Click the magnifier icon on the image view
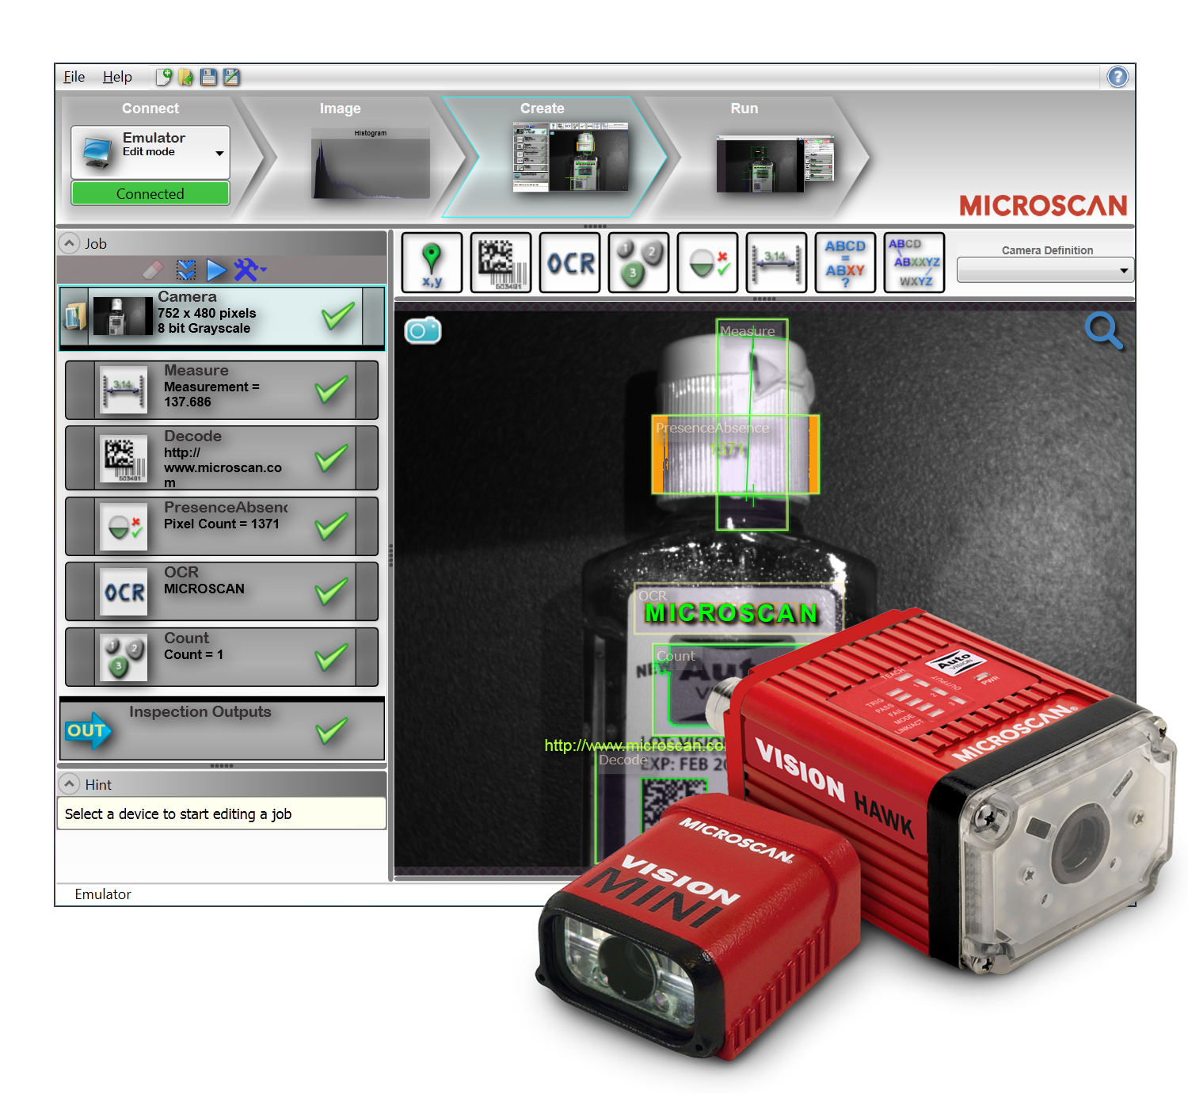Image resolution: width=1188 pixels, height=1109 pixels. coord(1106,332)
